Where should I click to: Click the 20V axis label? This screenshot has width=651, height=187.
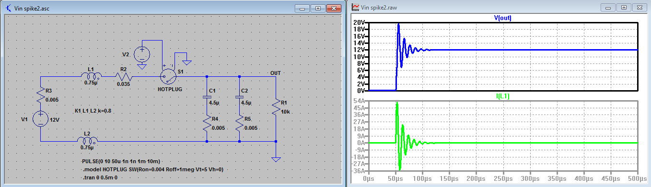tap(360, 23)
